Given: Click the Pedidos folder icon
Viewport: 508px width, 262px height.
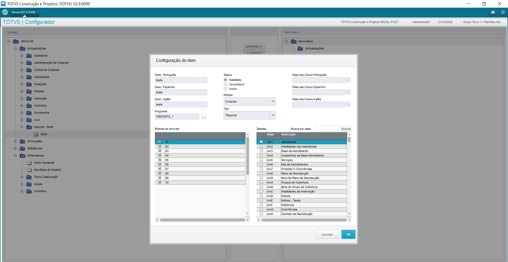Looking at the screenshot, I should [x=29, y=91].
